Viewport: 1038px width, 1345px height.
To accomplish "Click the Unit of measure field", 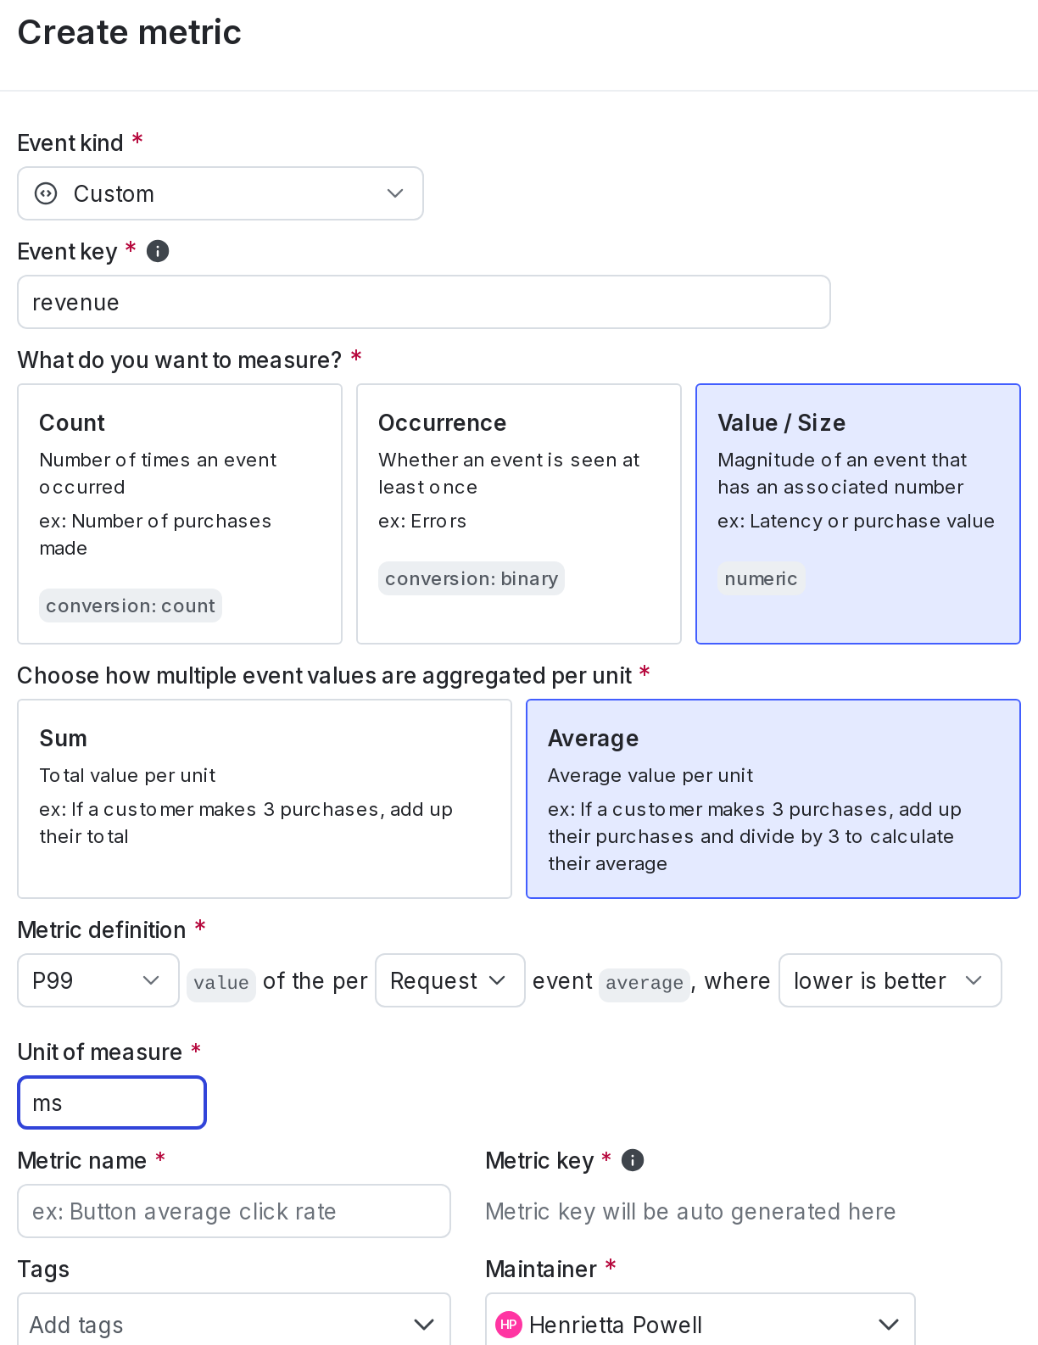I will pos(112,1102).
